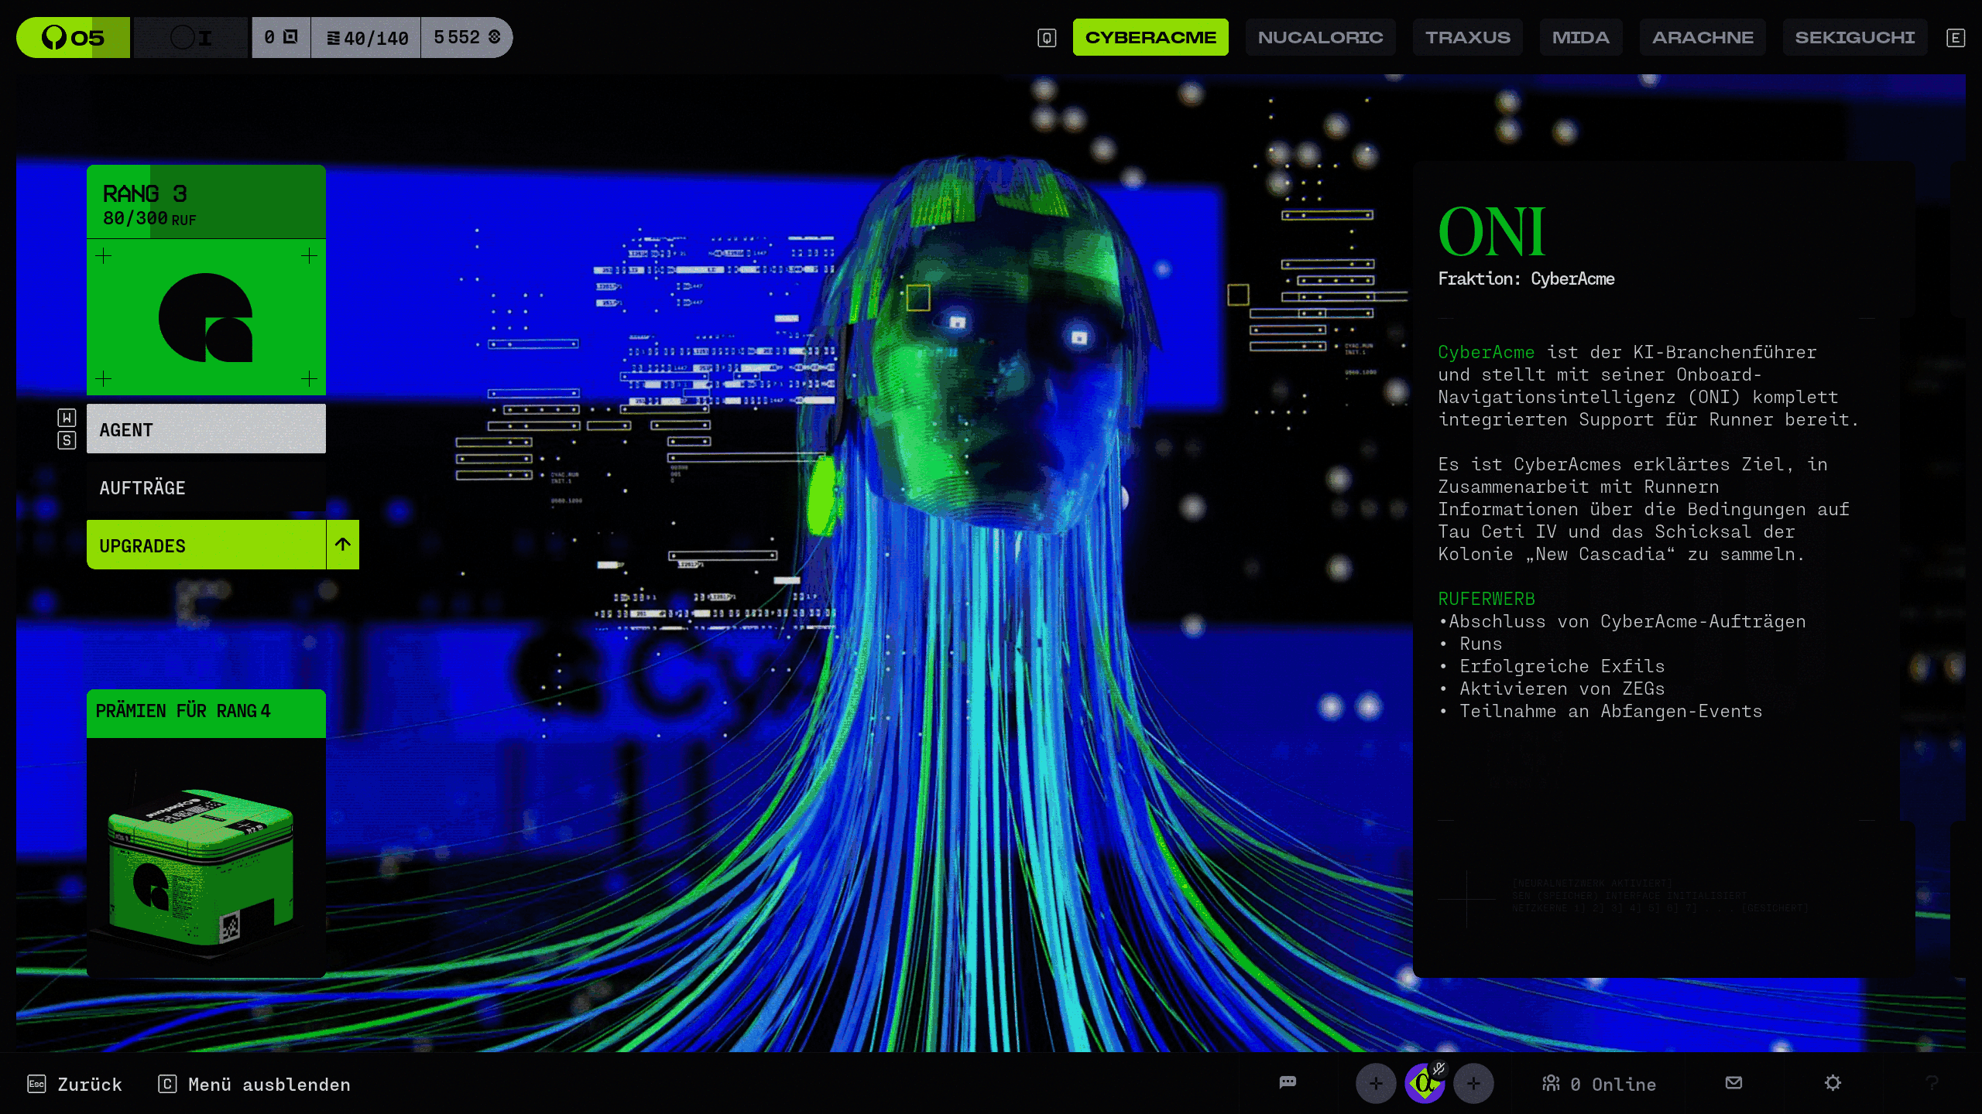Click the player level 05 badge
Viewport: 1982px width, 1114px height.
pyautogui.click(x=74, y=37)
